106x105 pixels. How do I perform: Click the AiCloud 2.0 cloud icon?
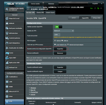pyautogui.click(x=7, y=67)
